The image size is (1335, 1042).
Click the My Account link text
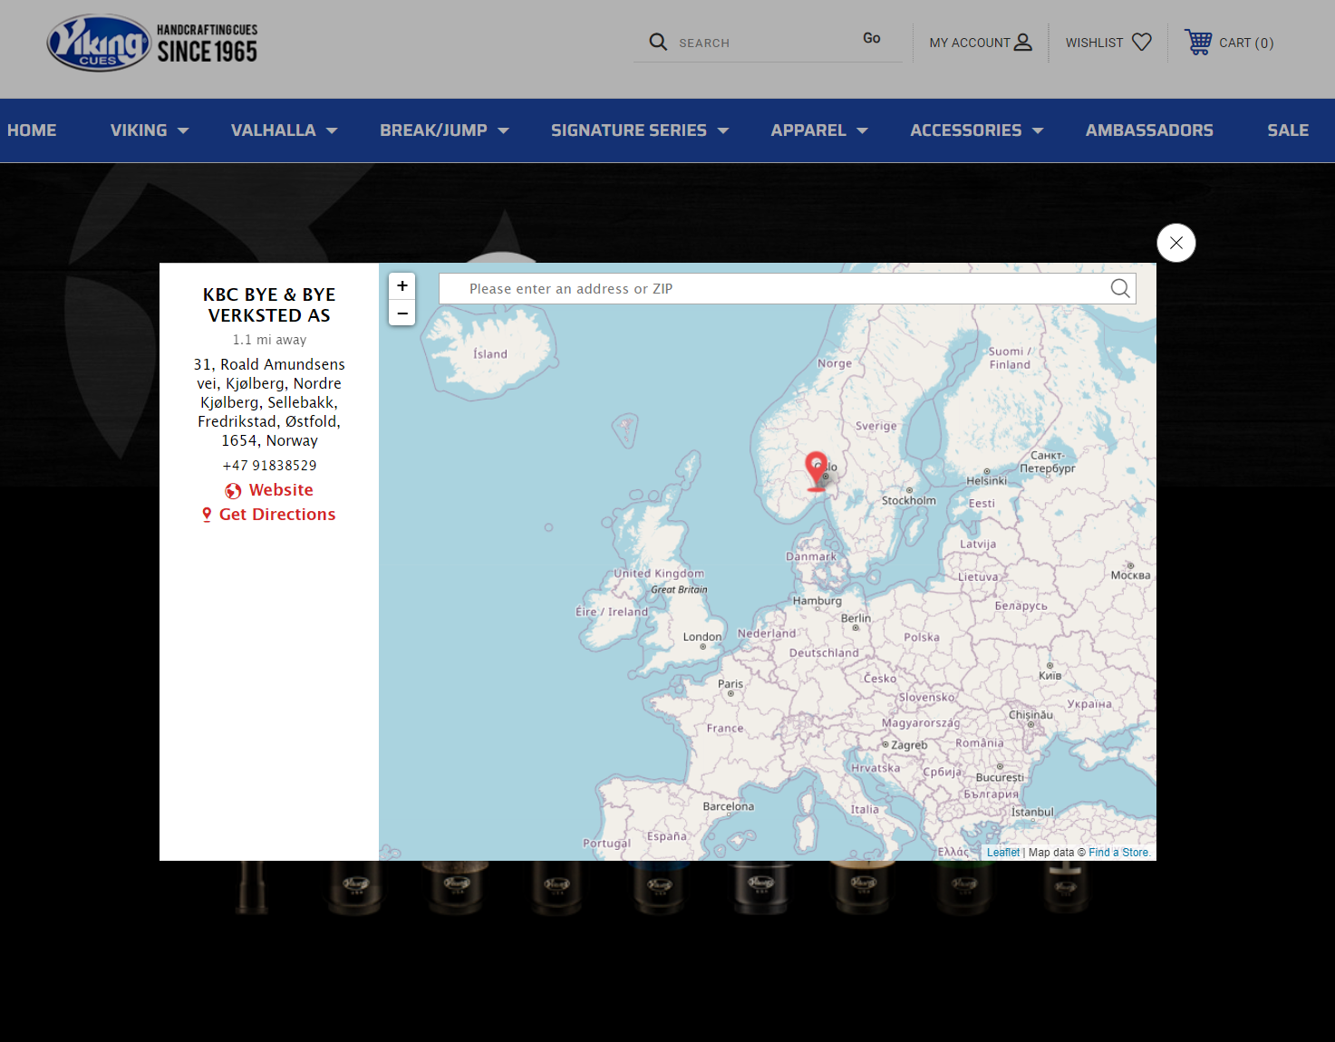pos(970,43)
